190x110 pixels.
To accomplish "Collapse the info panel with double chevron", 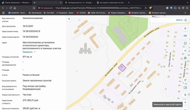I will pyautogui.click(x=69, y=19).
